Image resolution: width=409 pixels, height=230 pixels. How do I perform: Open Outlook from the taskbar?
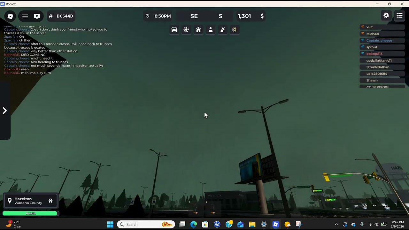click(240, 225)
